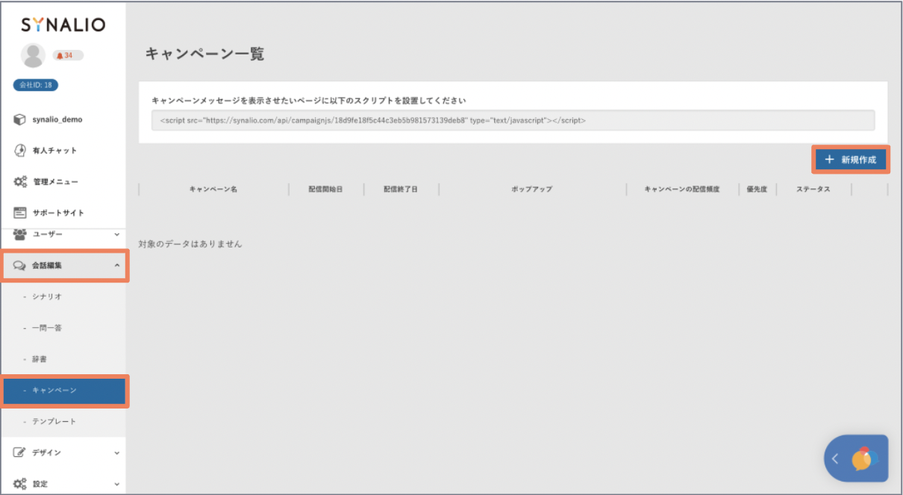Collapse the 会話編集 section chevron
This screenshot has width=903, height=495.
pyautogui.click(x=116, y=265)
